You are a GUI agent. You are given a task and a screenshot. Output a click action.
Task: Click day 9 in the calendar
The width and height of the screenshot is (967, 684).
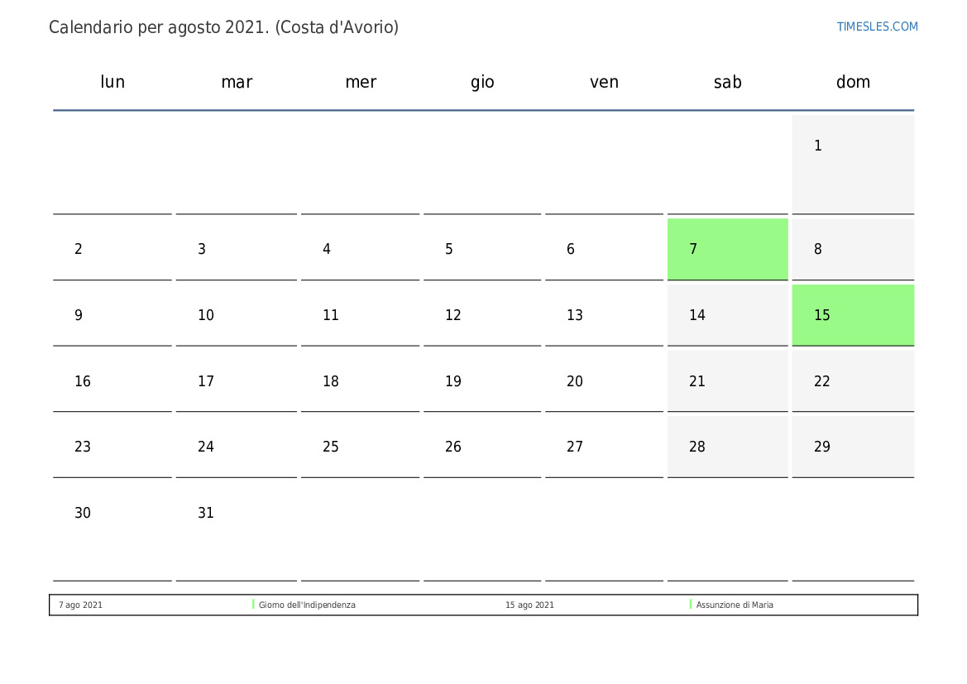click(112, 315)
